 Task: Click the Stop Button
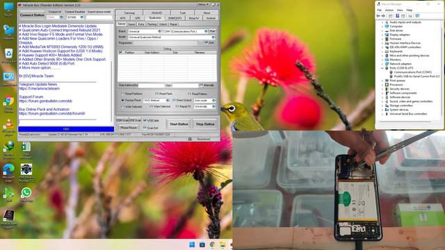pos(205,124)
